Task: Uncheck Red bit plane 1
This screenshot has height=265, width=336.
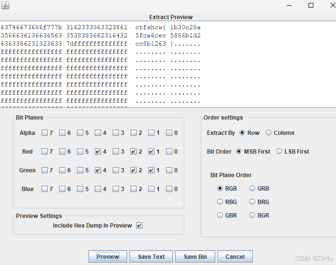Action: [x=151, y=152]
